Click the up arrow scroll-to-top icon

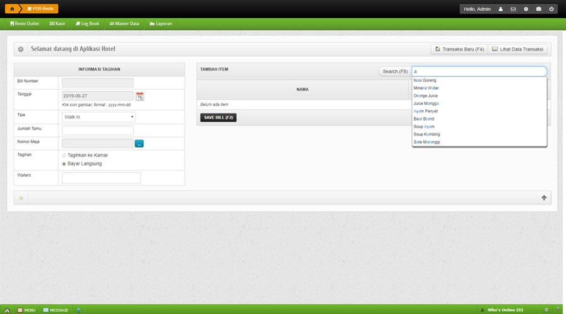pos(544,198)
